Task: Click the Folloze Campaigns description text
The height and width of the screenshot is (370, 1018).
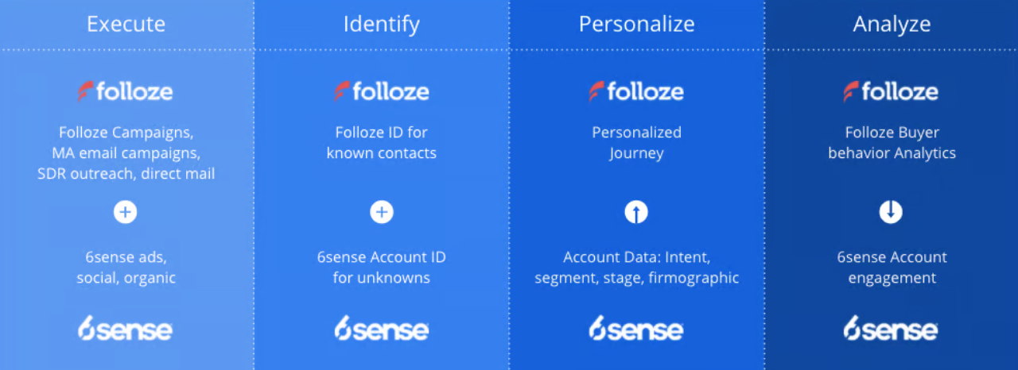Action: (x=126, y=152)
